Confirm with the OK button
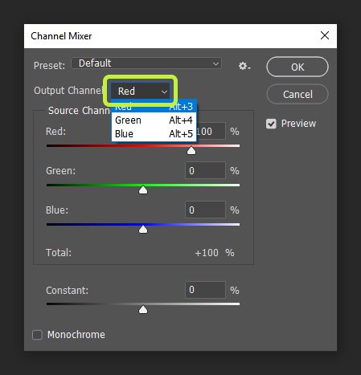The image size is (361, 375). click(297, 67)
